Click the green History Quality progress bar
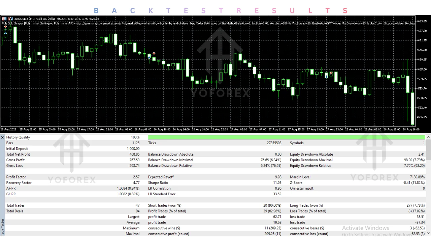The width and height of the screenshot is (431, 242). pyautogui.click(x=287, y=137)
